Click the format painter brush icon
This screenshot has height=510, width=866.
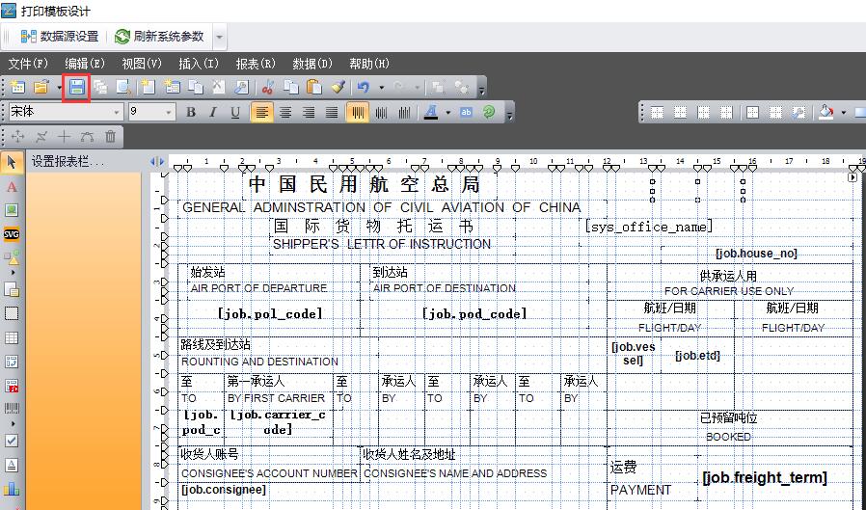click(x=338, y=88)
